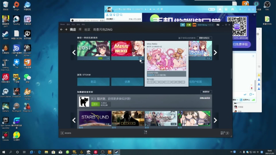Select the Origin desktop shortcut

click(x=16, y=6)
